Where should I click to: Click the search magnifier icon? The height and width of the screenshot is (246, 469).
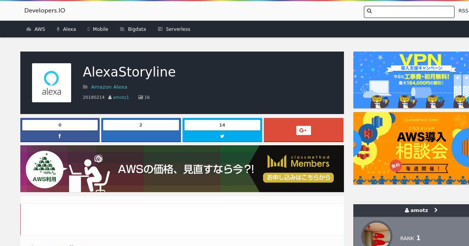pyautogui.click(x=369, y=11)
